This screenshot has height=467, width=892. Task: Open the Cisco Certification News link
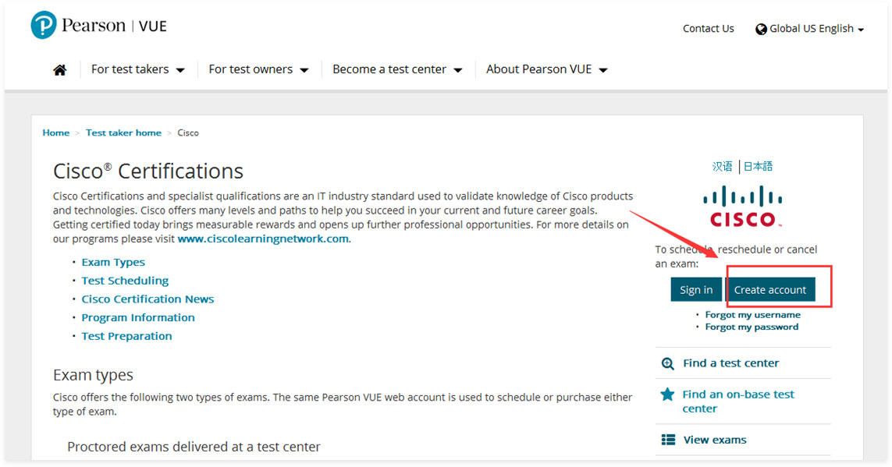[x=148, y=299]
